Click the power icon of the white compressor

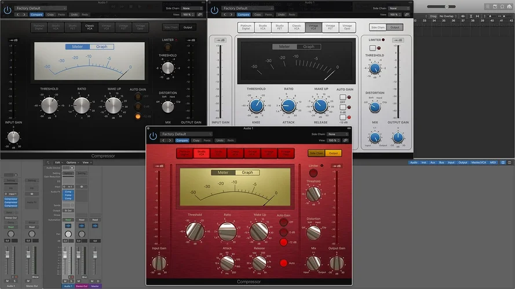(215, 10)
